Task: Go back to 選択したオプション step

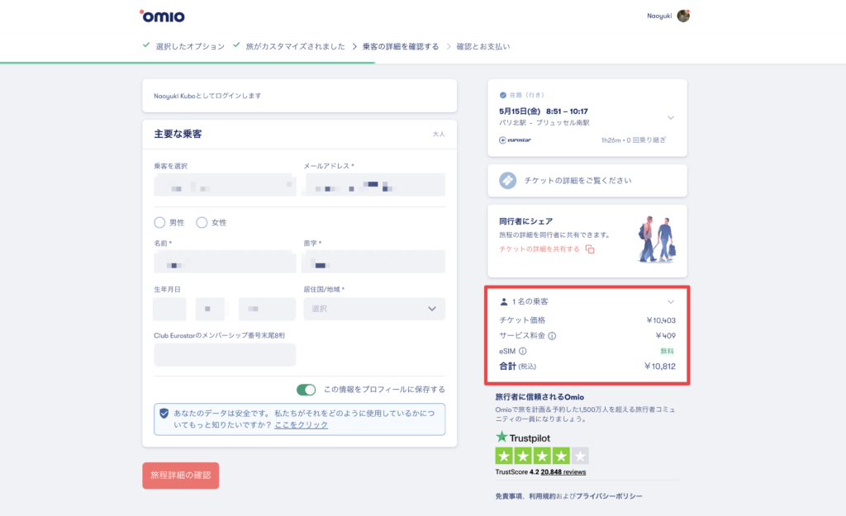Action: click(190, 46)
